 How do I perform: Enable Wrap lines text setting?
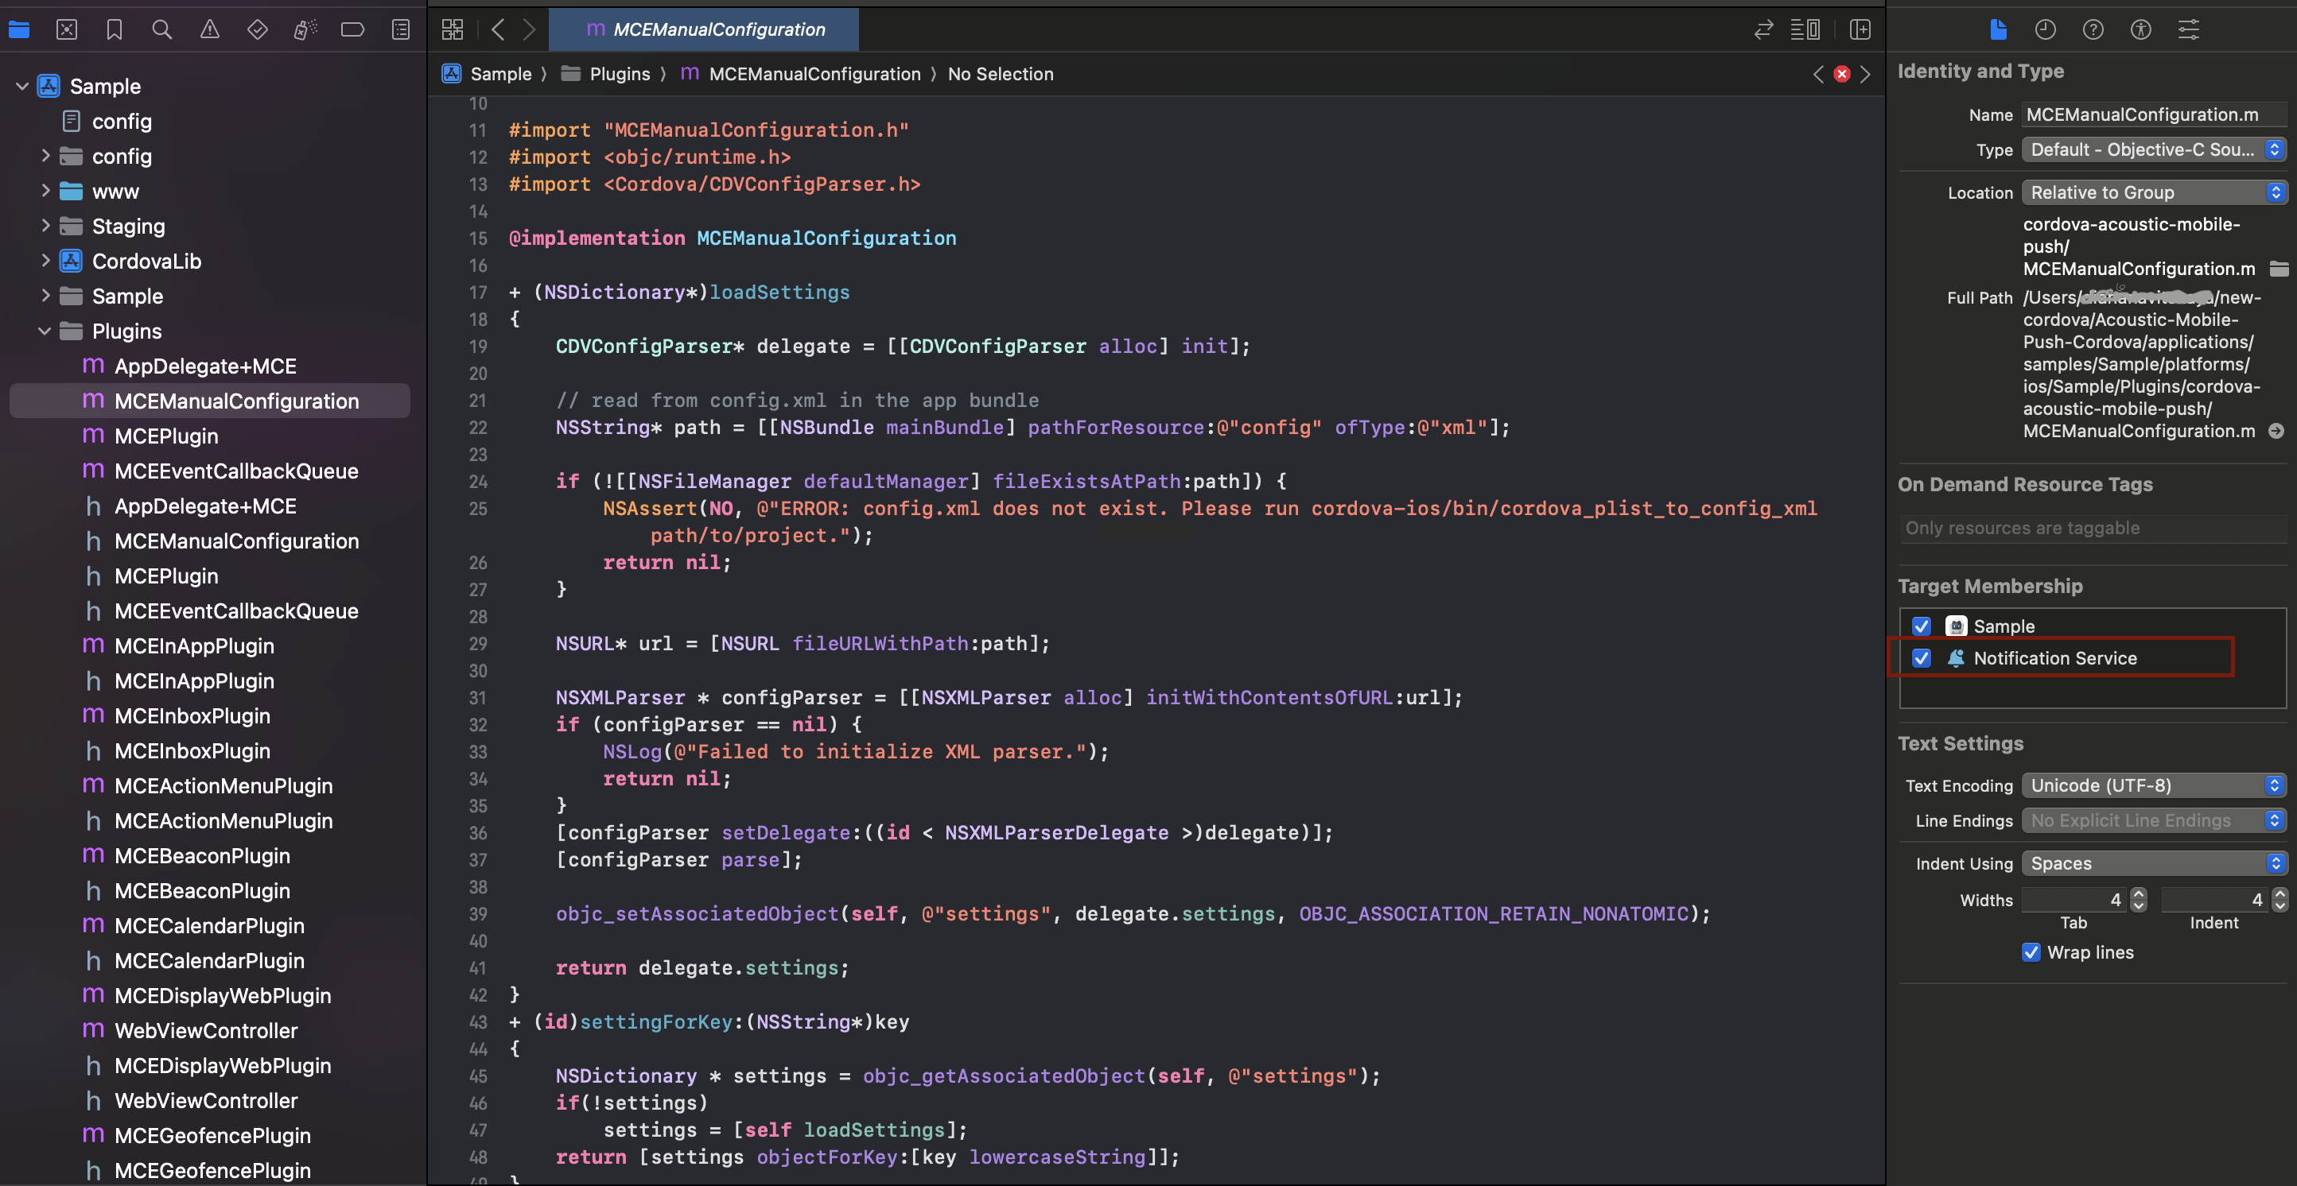(2027, 953)
